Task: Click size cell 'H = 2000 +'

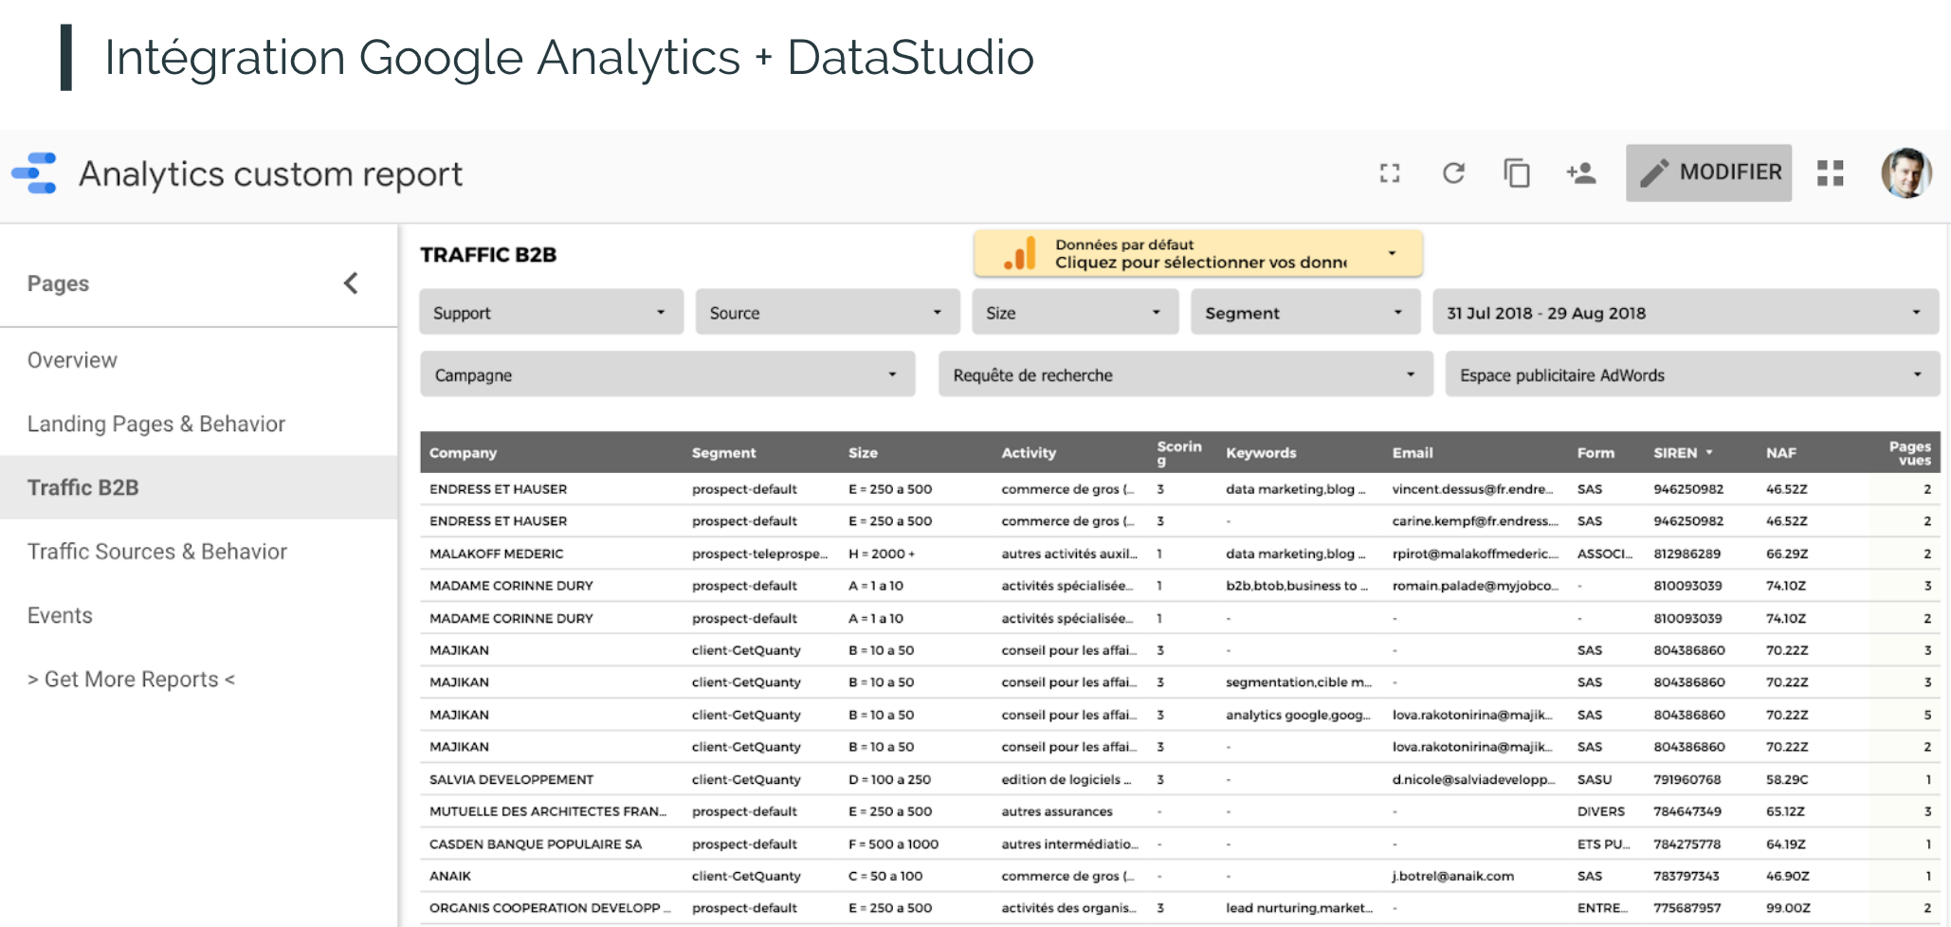Action: pos(882,554)
